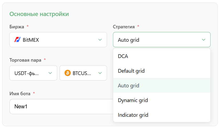220x128 pixels.
Task: Open the Биржа exchange dropdown showing BitMEX
Action: click(x=58, y=40)
